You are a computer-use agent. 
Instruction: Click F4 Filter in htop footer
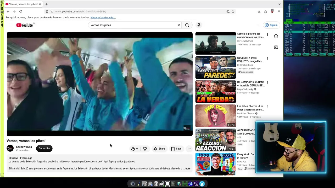click(x=314, y=55)
